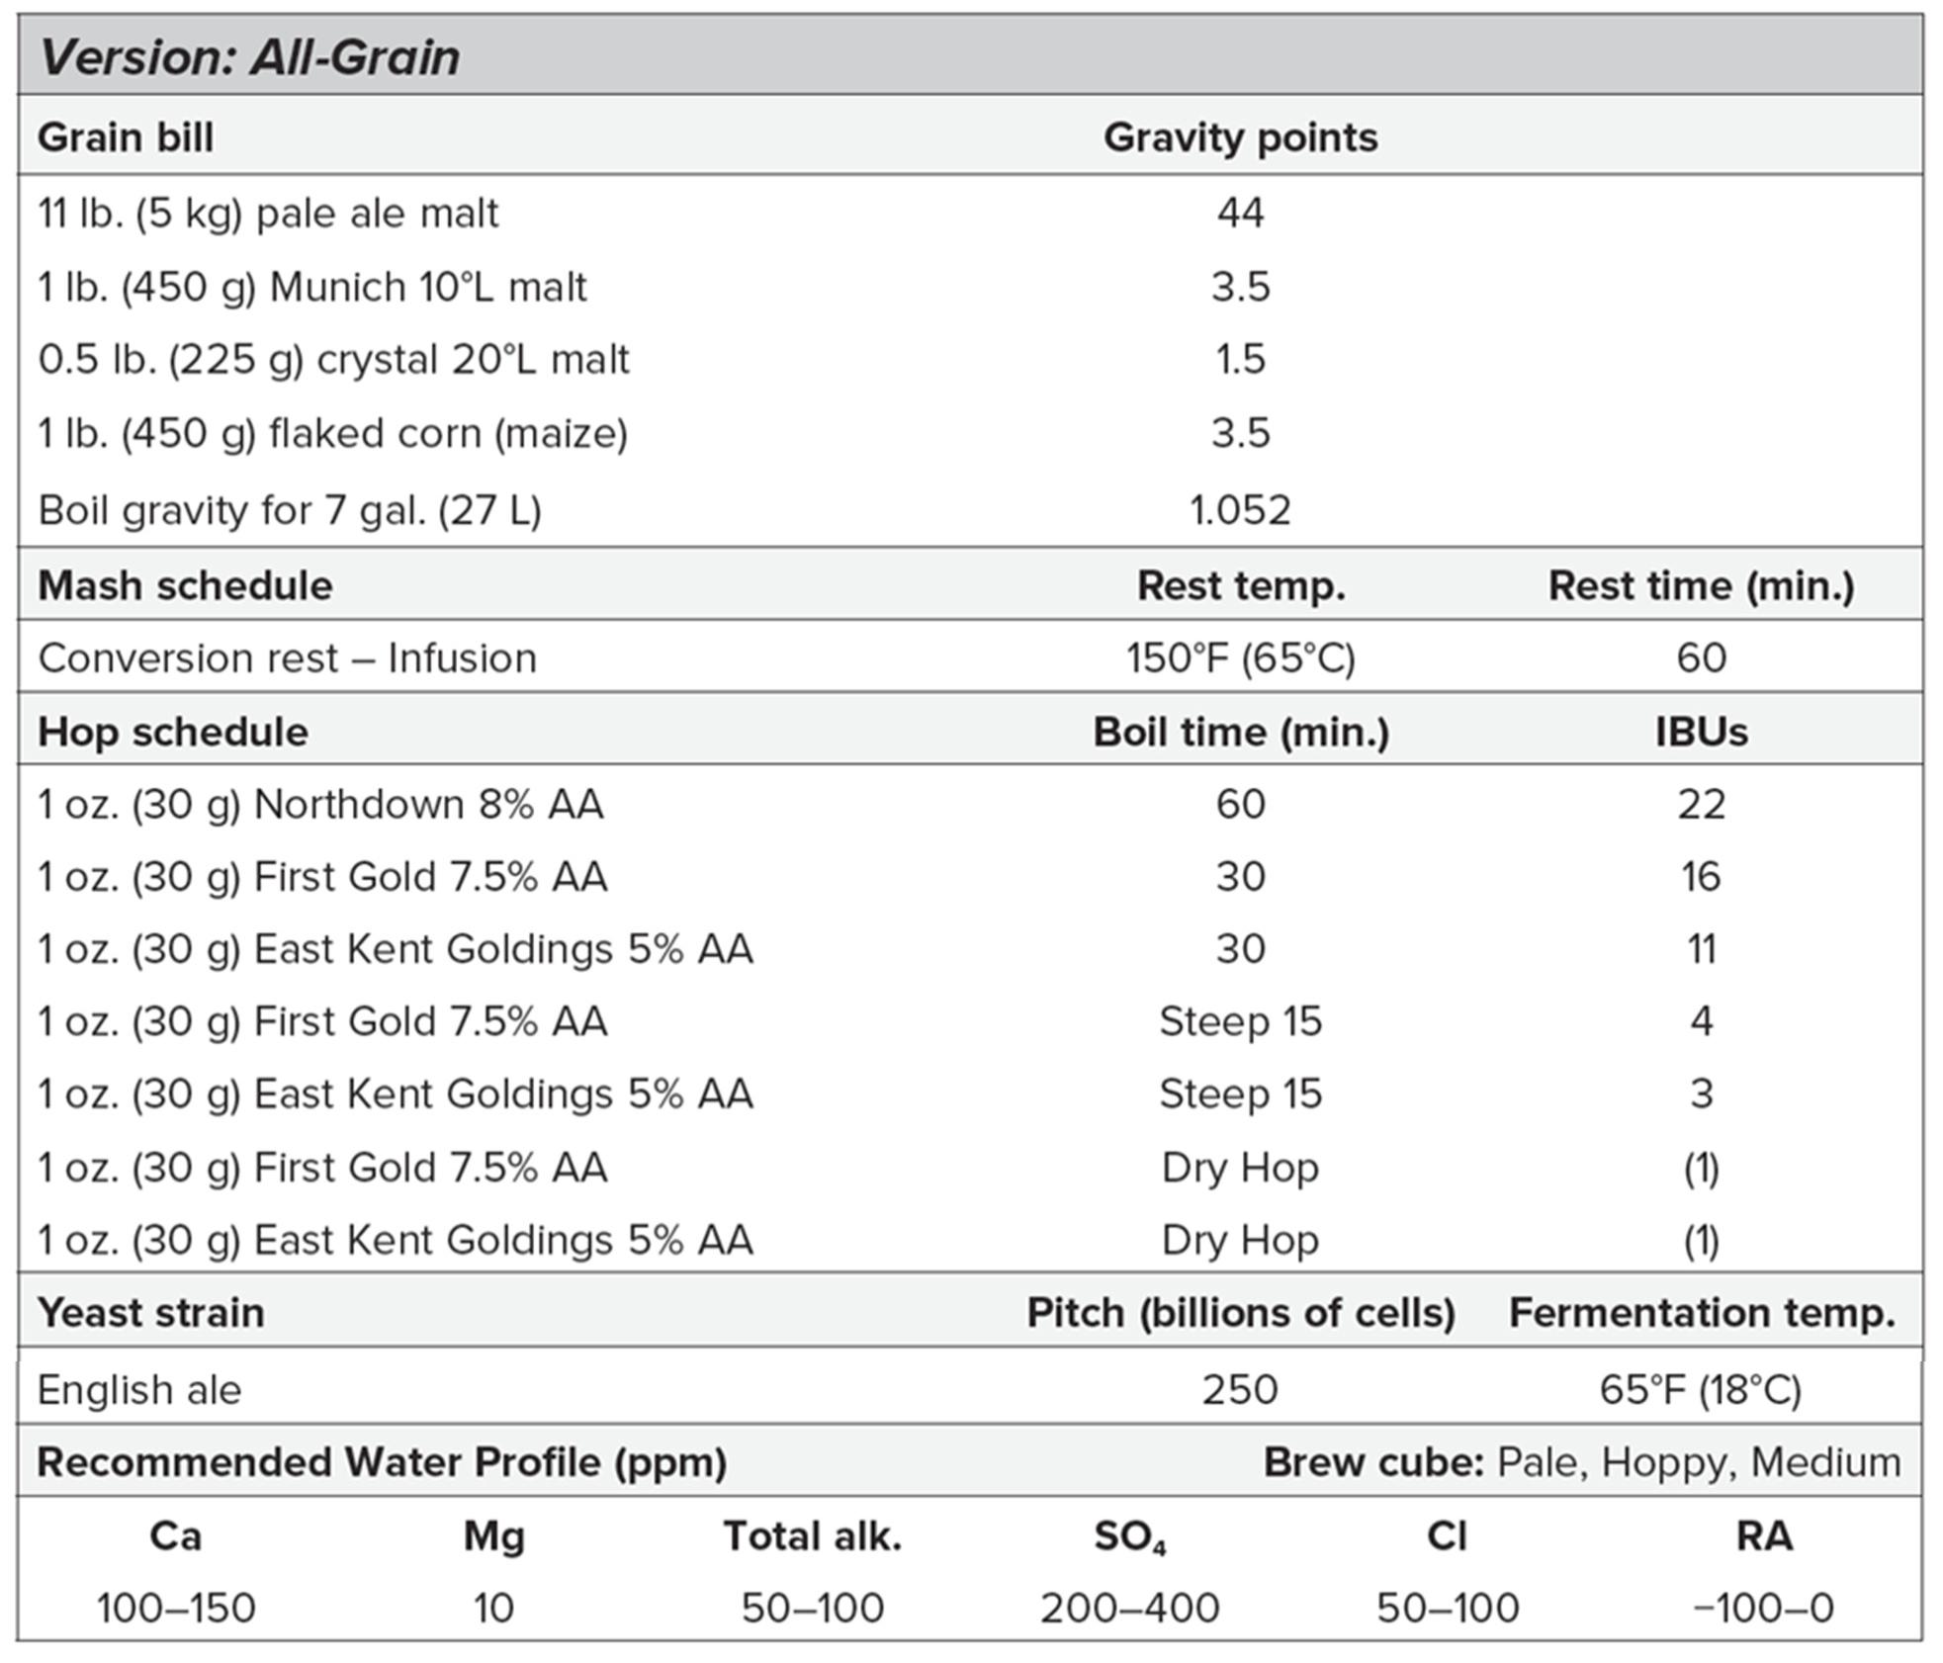Screen dimensions: 1943x1663
Task: Select the SO₄ value 200–400
Action: (x=1129, y=1609)
